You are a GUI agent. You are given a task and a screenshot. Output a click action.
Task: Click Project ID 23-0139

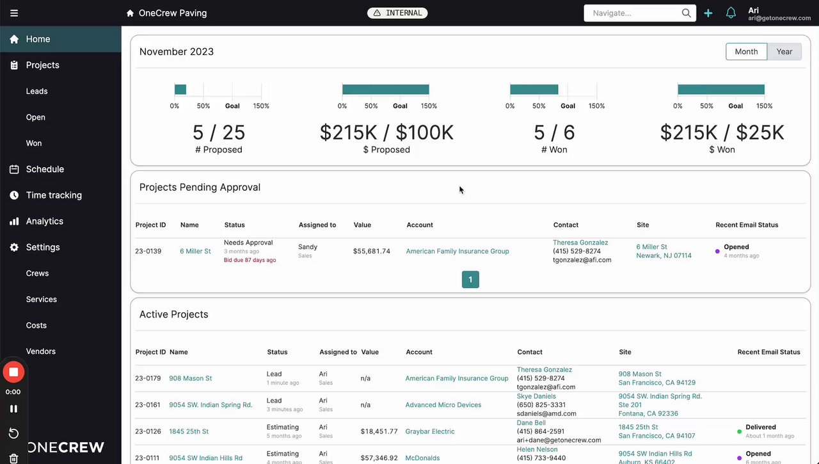(148, 252)
